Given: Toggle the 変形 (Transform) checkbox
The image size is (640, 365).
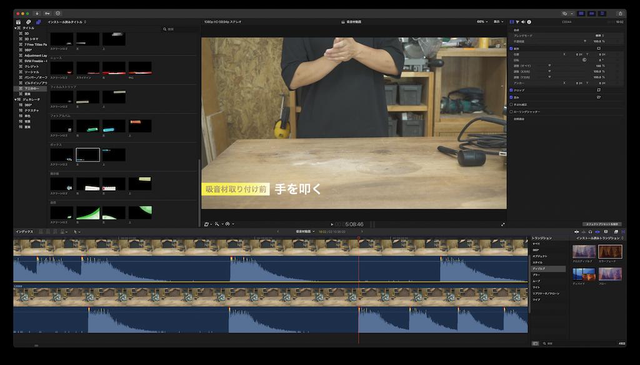Looking at the screenshot, I should [511, 49].
